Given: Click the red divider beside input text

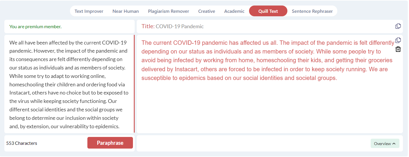Looking at the screenshot, I should (x=134, y=84).
